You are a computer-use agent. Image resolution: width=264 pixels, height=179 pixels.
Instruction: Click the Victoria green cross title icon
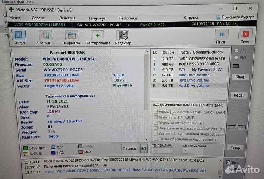pos(11,10)
